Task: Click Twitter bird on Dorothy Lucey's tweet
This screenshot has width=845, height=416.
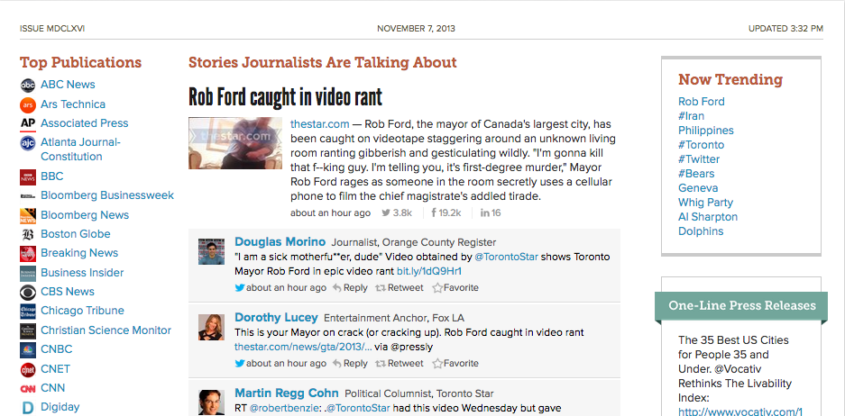Action: click(x=240, y=364)
